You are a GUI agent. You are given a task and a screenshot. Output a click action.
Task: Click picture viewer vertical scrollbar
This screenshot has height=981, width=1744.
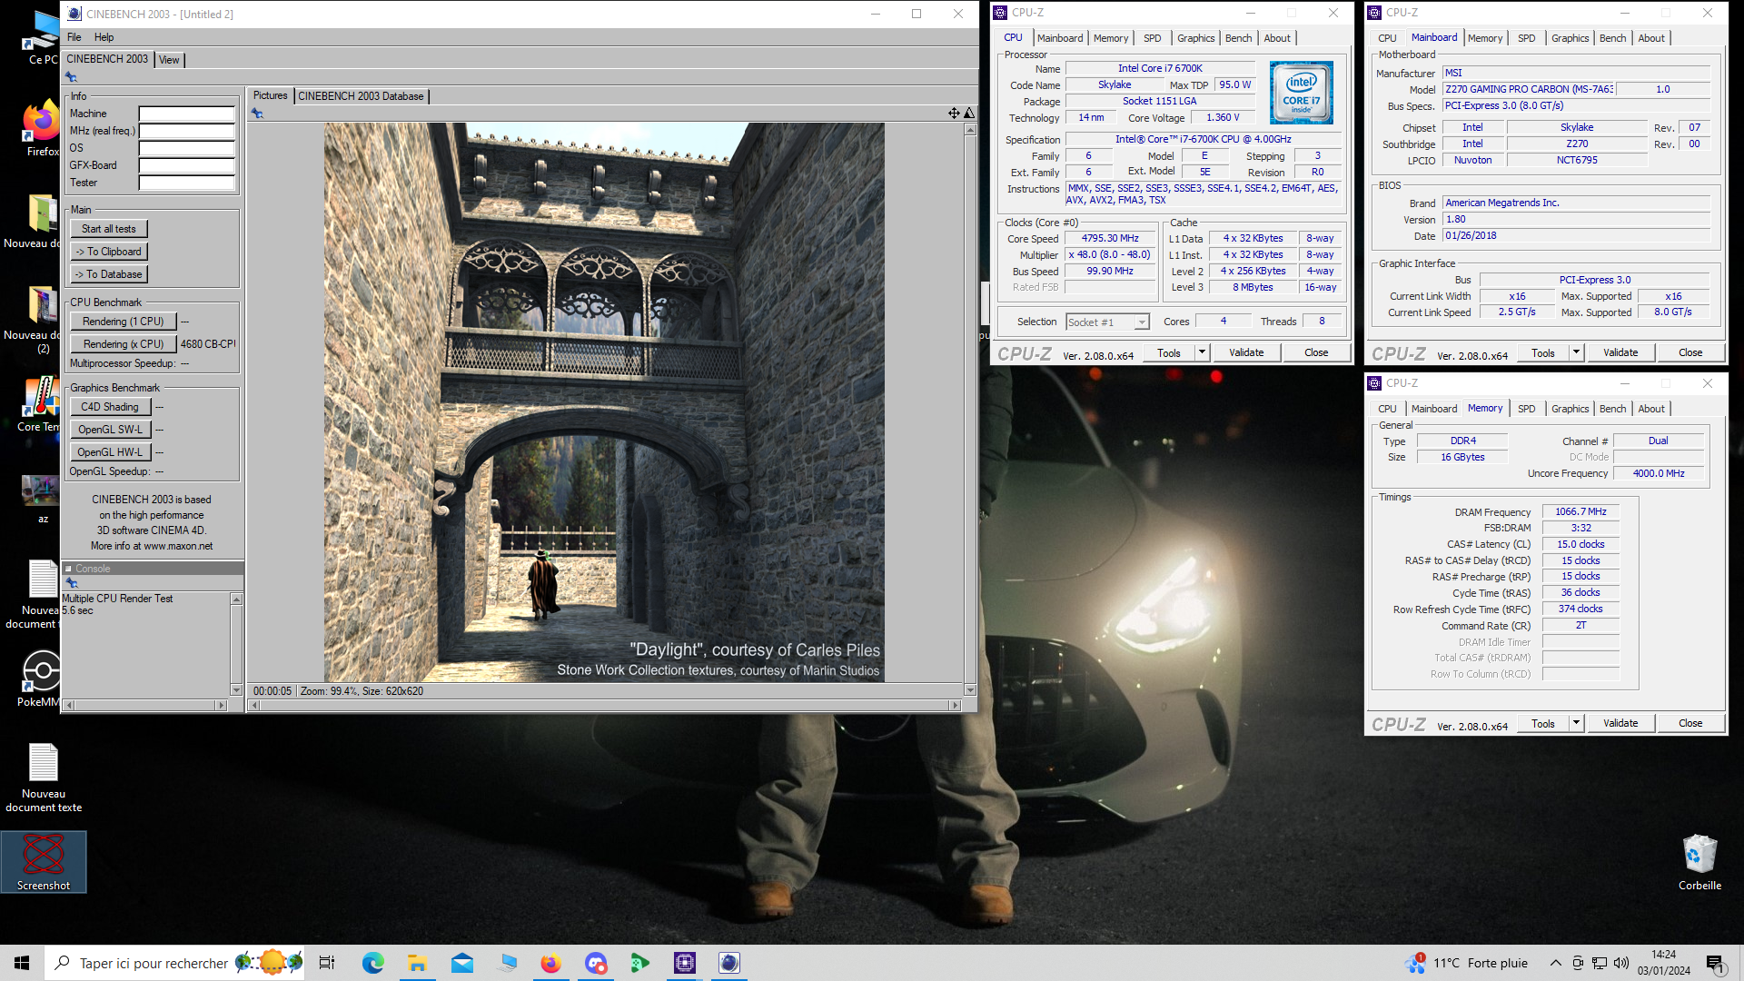(969, 409)
